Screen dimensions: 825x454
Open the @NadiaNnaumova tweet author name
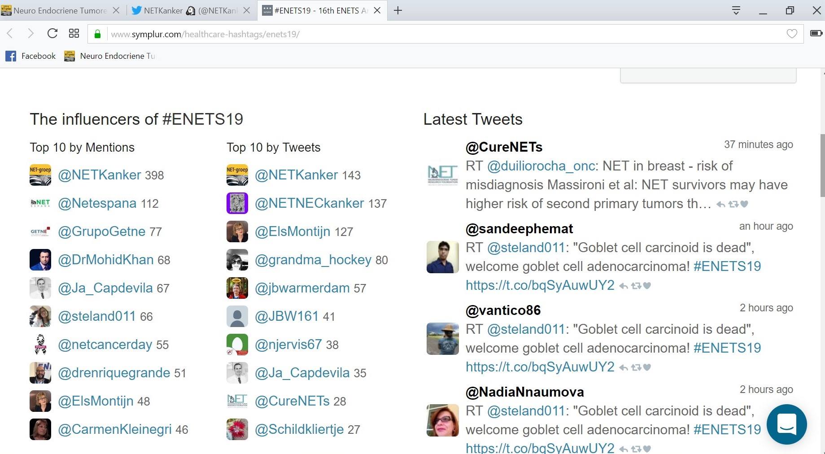524,392
